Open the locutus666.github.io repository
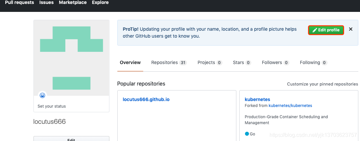Viewport: 360px width, 141px height. point(146,100)
